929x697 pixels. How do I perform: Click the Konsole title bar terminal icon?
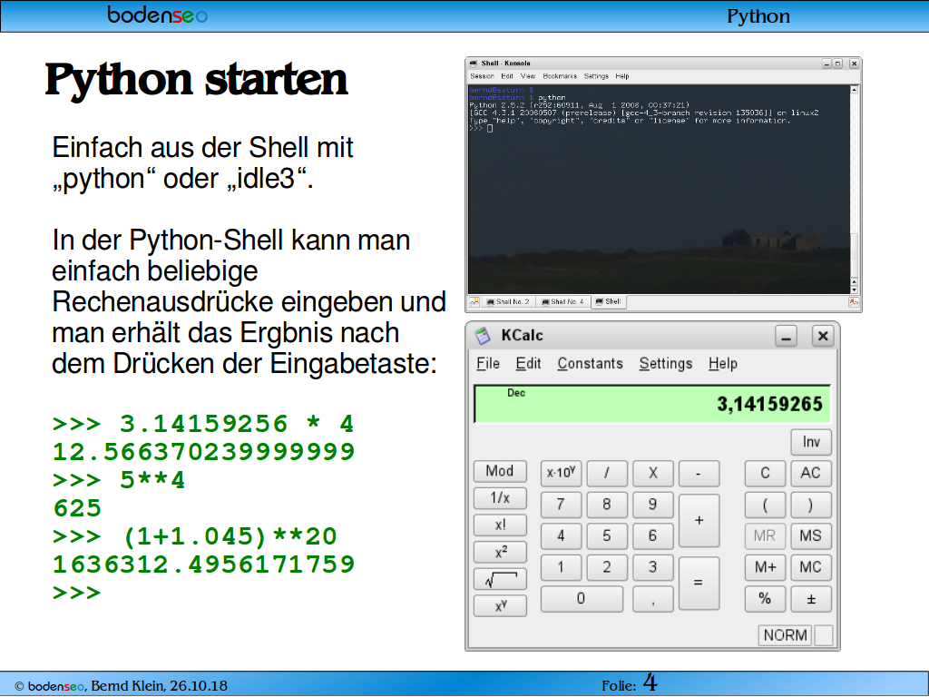(x=474, y=64)
